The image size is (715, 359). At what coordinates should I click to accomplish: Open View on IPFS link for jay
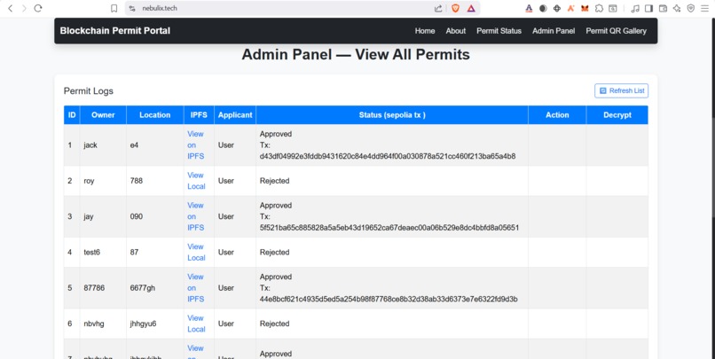[196, 216]
